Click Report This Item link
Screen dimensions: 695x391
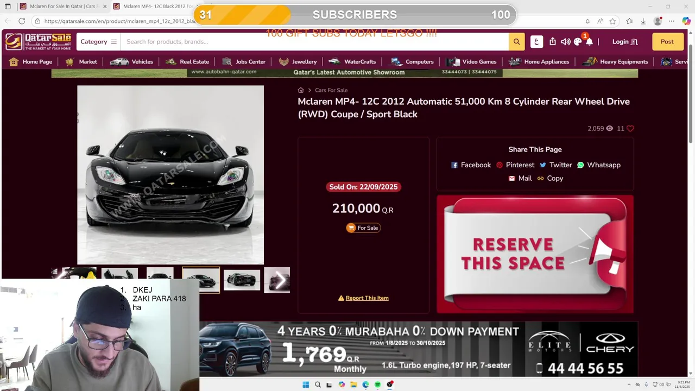pyautogui.click(x=363, y=298)
